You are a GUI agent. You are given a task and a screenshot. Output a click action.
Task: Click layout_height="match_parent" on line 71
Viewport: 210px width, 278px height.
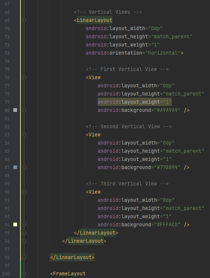click(139, 36)
